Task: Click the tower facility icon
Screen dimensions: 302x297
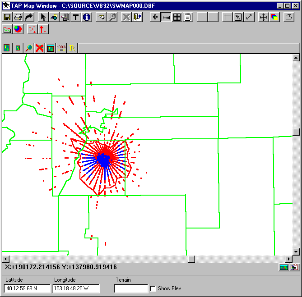Action: point(65,17)
